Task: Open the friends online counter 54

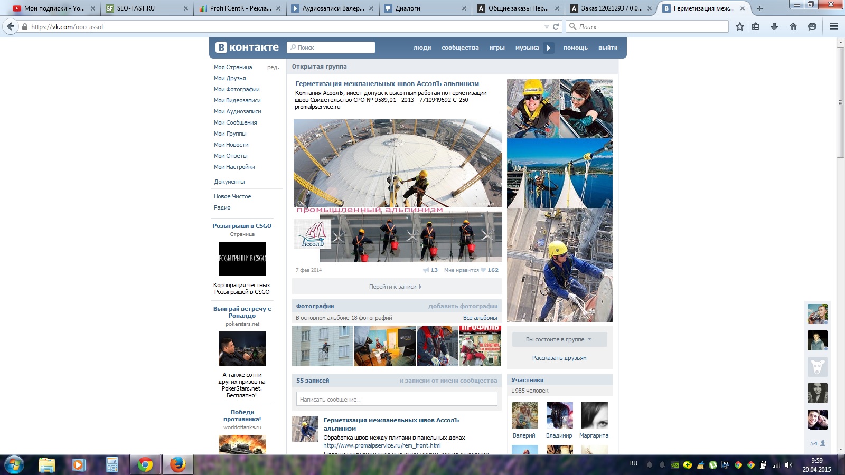Action: pyautogui.click(x=818, y=443)
